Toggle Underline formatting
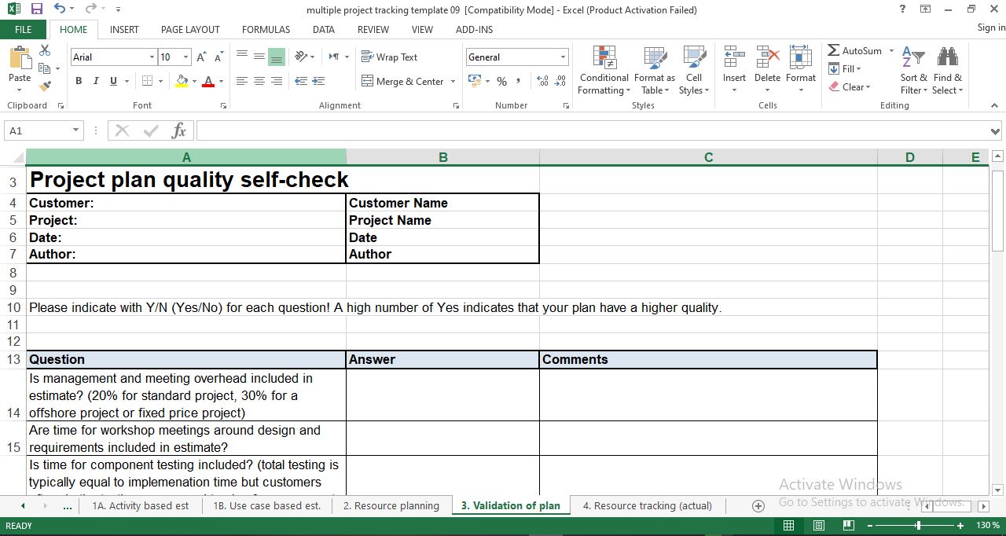 114,81
